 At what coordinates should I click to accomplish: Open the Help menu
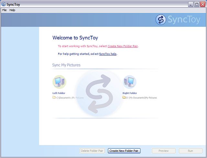[x=12, y=10]
